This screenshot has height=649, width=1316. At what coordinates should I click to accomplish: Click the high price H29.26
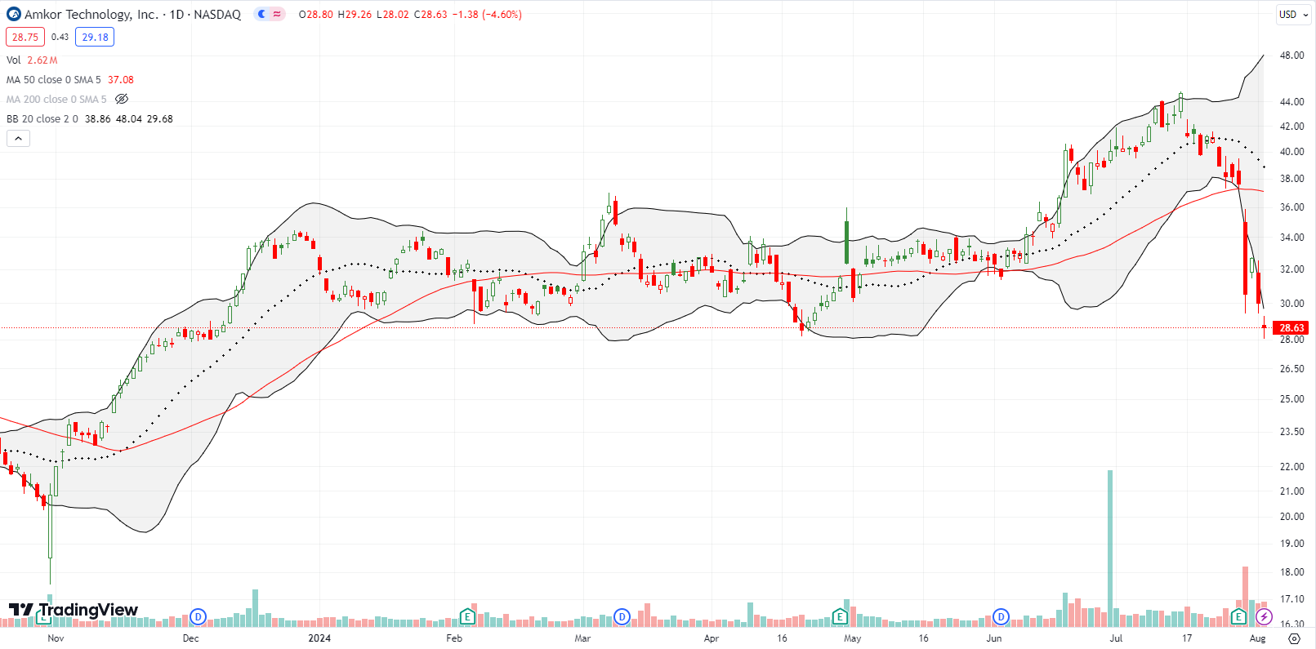point(355,14)
